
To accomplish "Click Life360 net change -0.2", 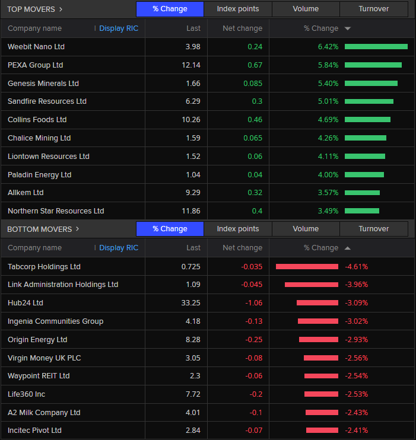I will [256, 394].
